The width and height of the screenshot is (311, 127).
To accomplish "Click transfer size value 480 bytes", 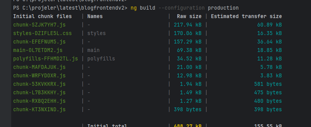I will pos(268,101).
